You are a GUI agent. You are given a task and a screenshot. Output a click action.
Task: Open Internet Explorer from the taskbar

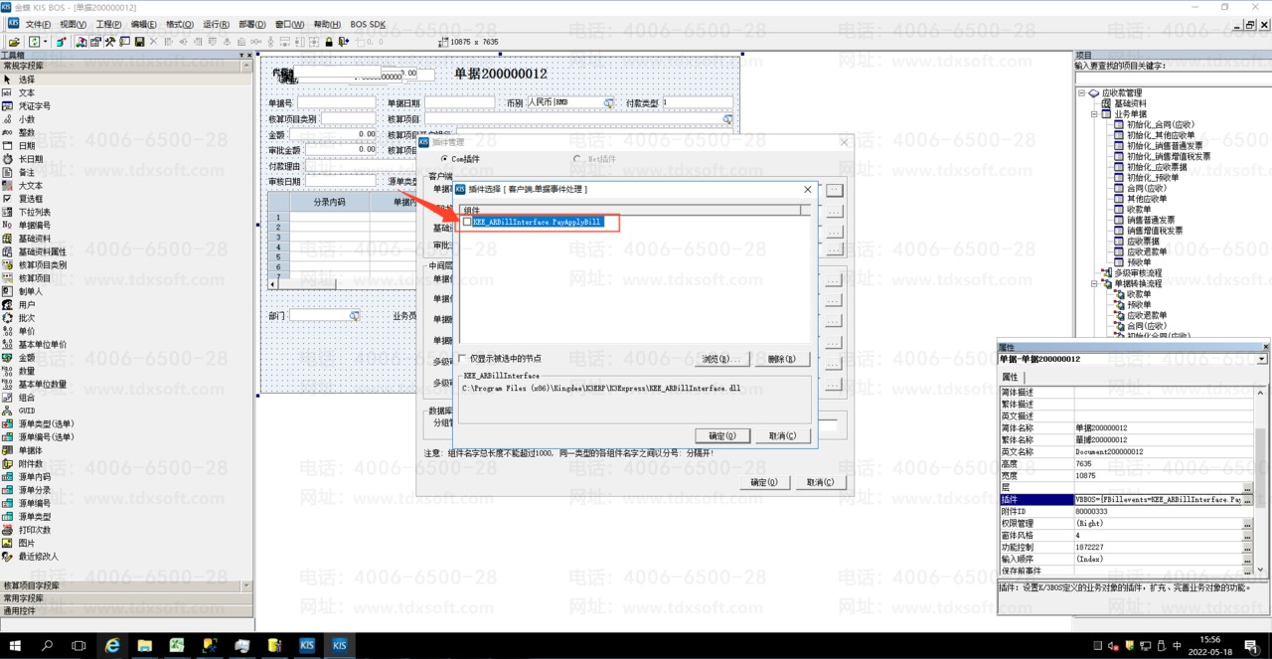pos(112,645)
